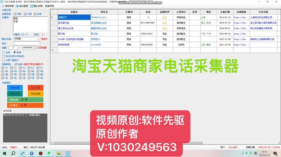Click the blue start collection button
The width and height of the screenshot is (281, 157).
[15, 88]
